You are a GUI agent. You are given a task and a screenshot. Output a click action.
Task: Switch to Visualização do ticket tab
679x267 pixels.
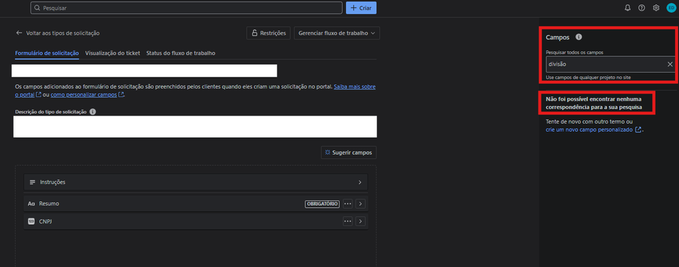(113, 53)
